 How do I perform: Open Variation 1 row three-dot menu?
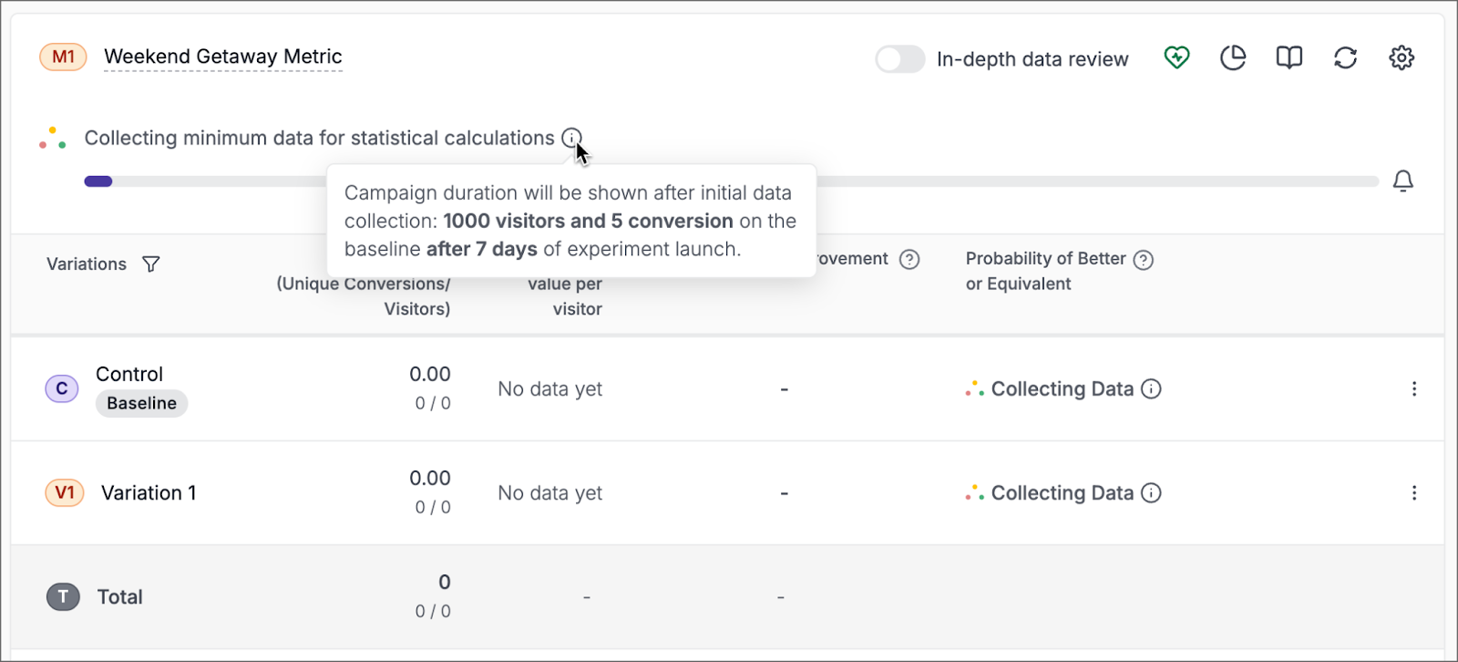[1414, 493]
